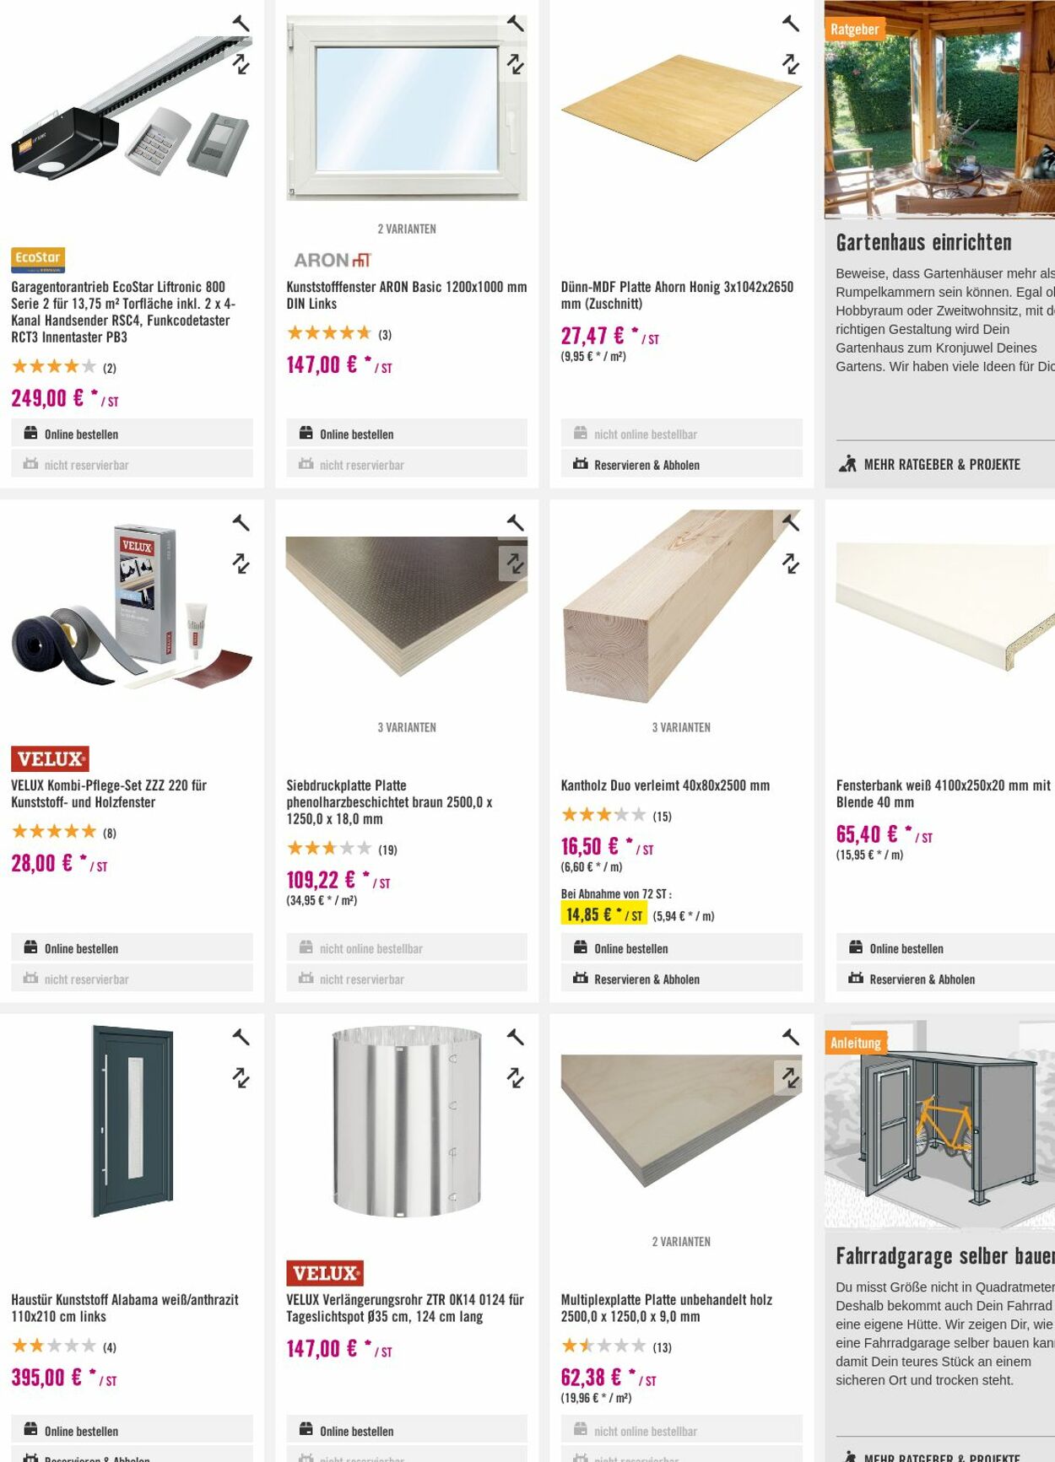
Task: Click Reservieren & Abholen for the Kantholz Duo
Action: (647, 979)
